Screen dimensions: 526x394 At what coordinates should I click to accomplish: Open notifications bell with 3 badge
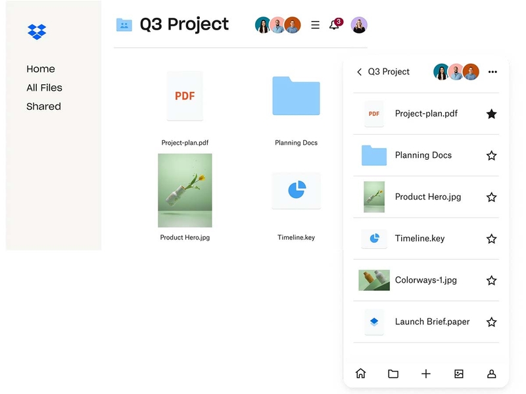point(336,24)
